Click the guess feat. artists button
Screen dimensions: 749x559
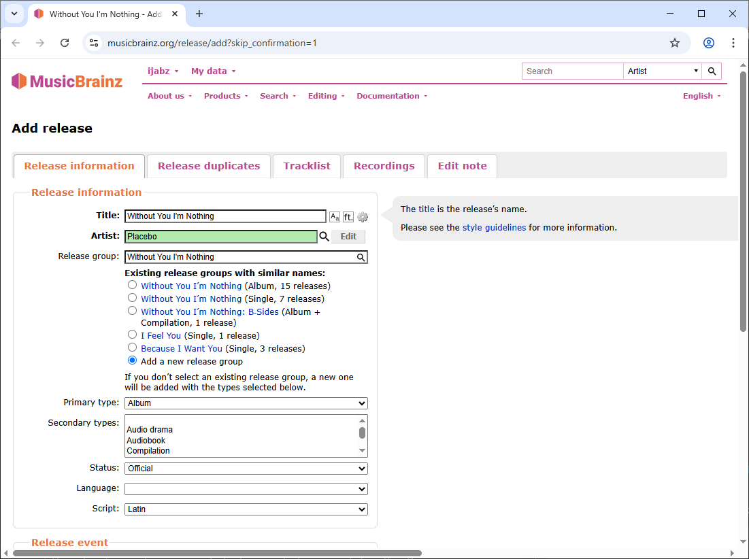tap(348, 217)
